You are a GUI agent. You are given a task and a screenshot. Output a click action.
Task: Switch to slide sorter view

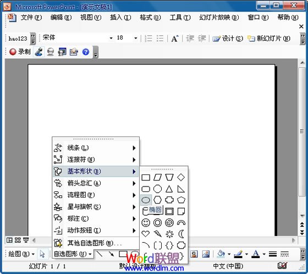(x=18, y=240)
